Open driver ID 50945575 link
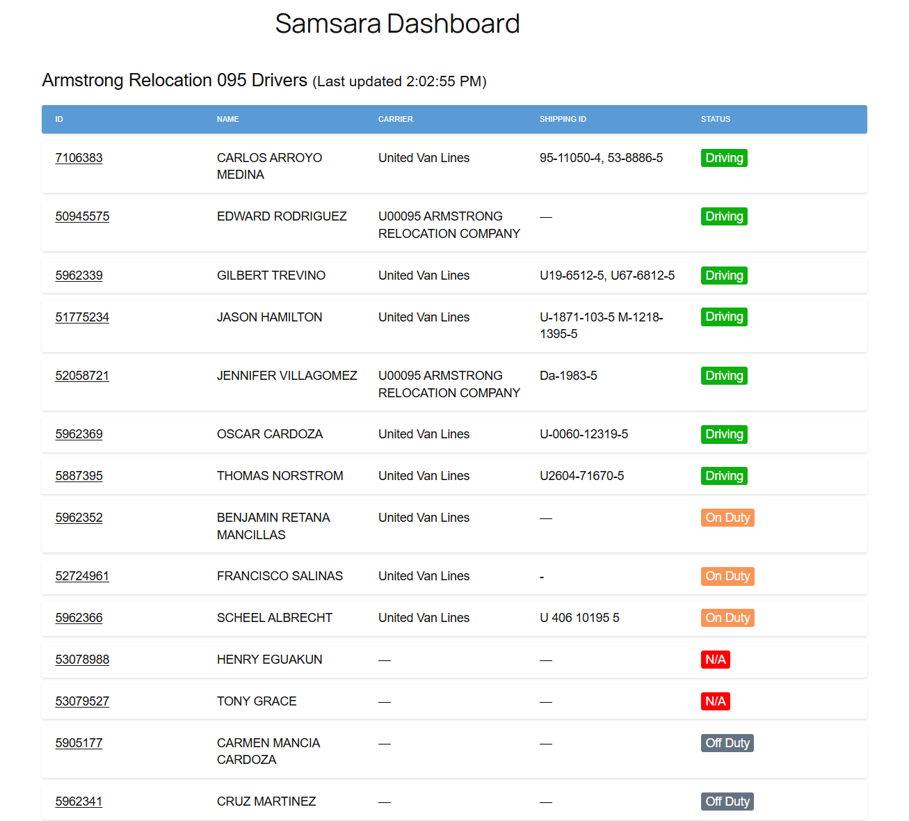Image resolution: width=909 pixels, height=821 pixels. [x=82, y=216]
